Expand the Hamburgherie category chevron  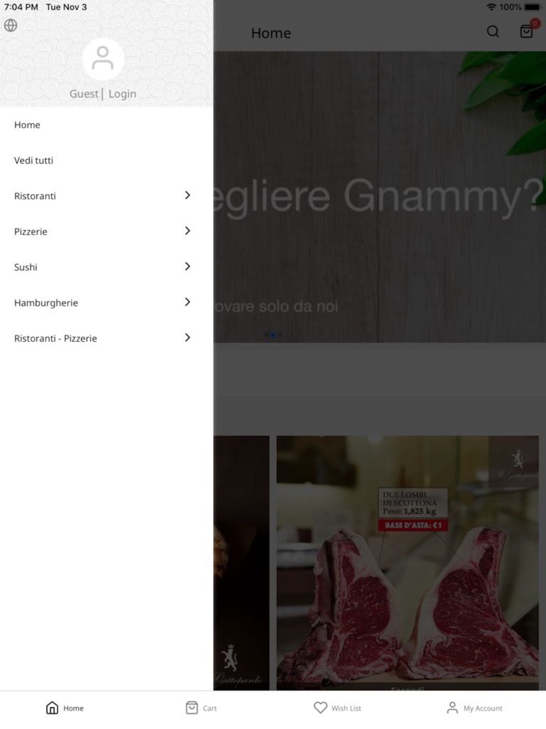(x=187, y=302)
